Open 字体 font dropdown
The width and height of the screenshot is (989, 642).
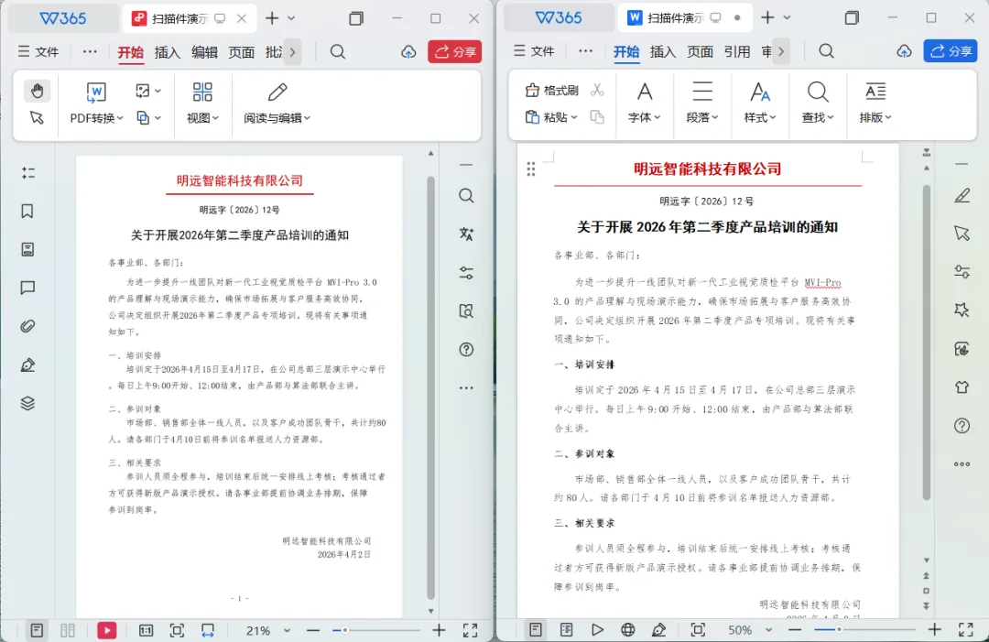pyautogui.click(x=644, y=103)
